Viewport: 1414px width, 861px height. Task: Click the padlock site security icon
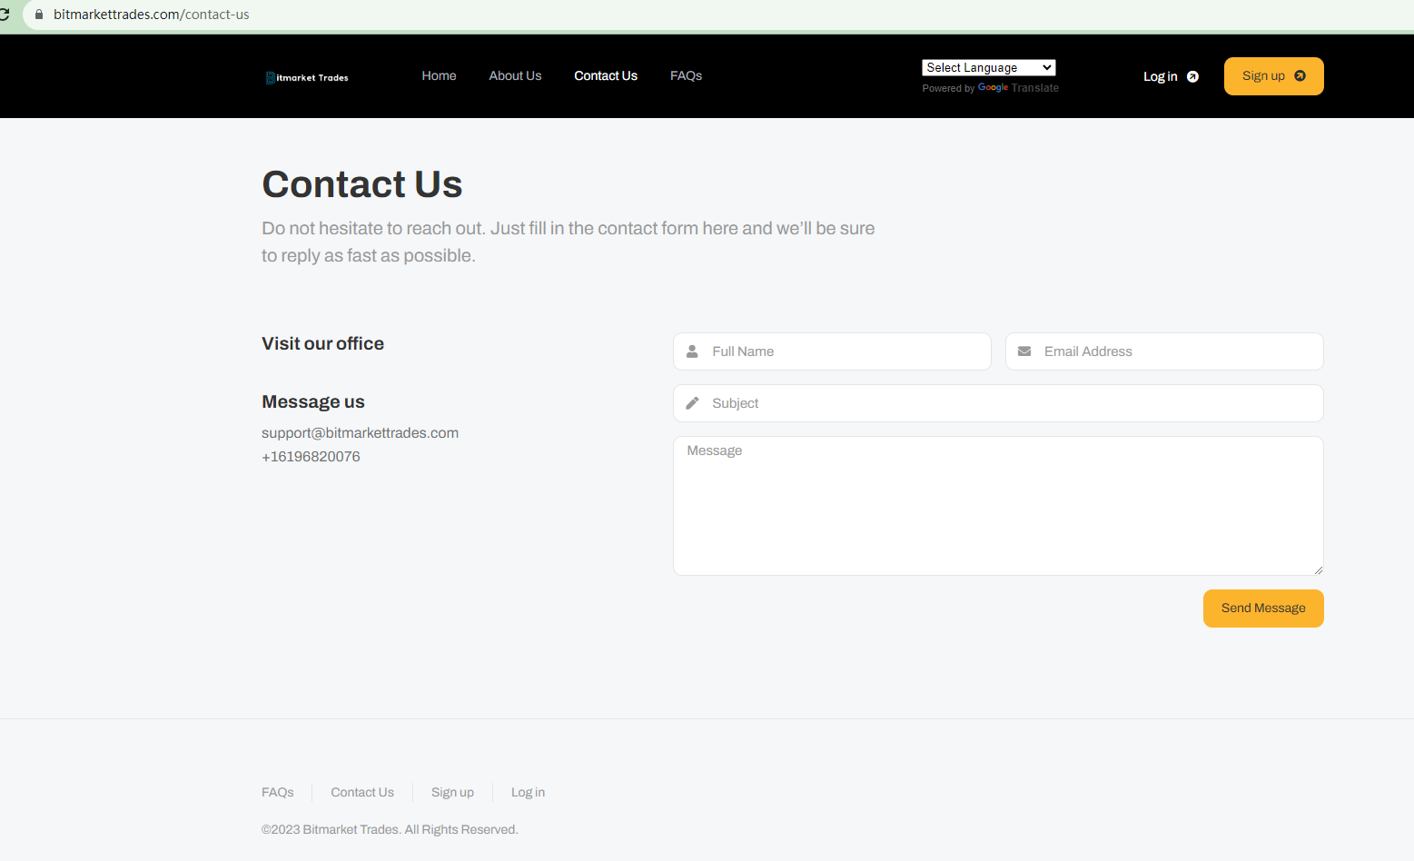point(39,15)
